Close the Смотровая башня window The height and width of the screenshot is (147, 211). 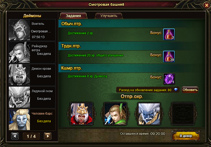[x=207, y=5]
